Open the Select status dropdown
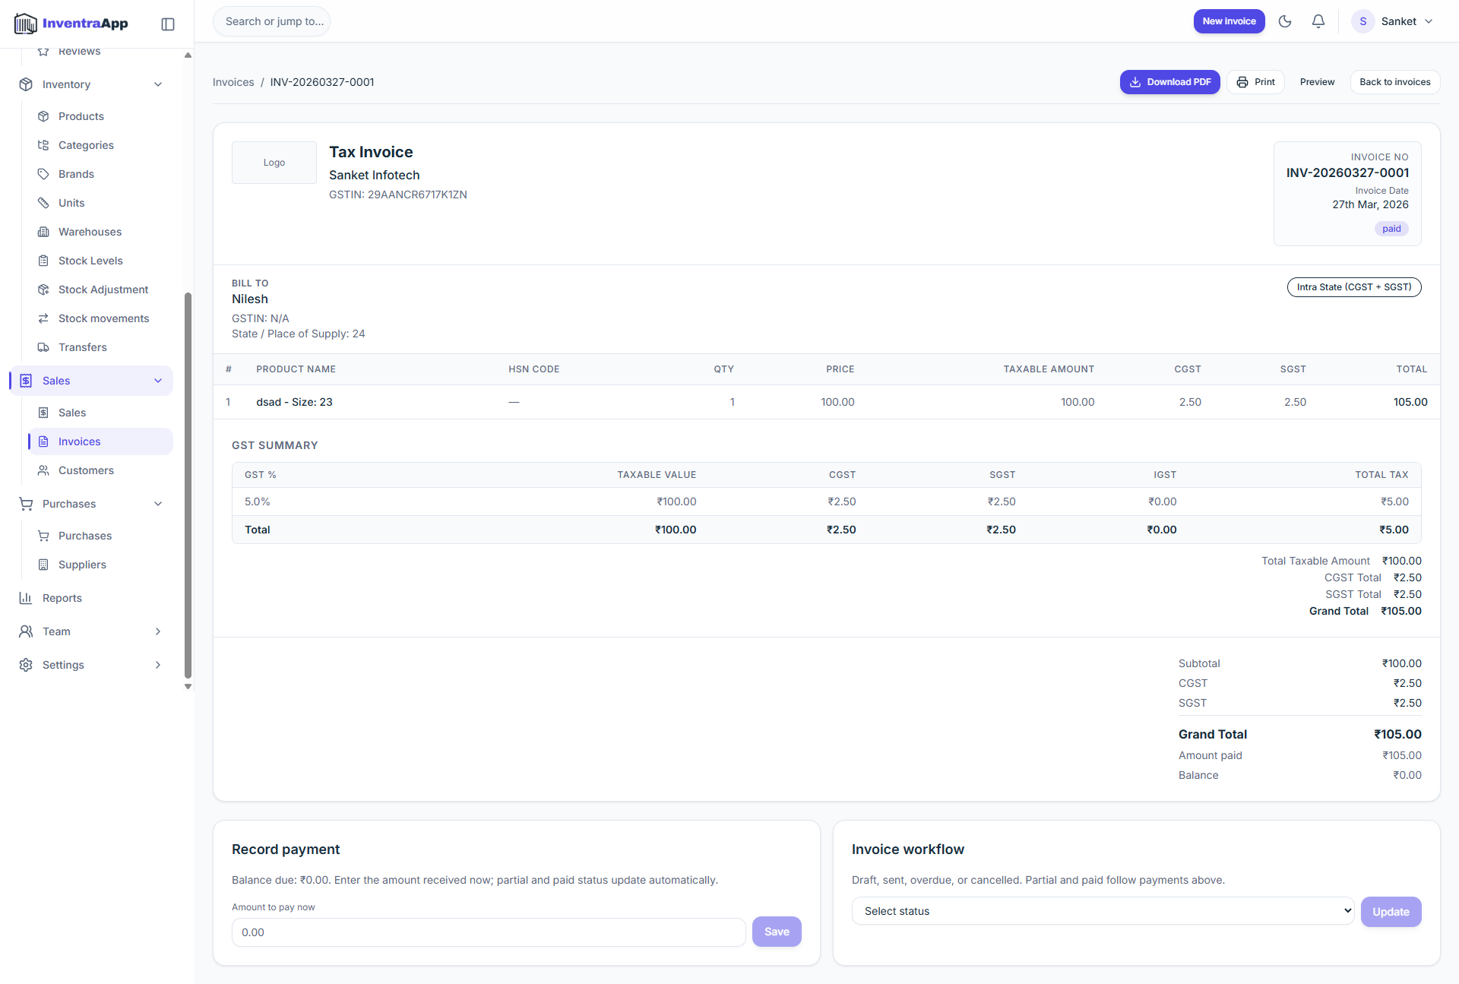The width and height of the screenshot is (1459, 984). pyautogui.click(x=1103, y=911)
